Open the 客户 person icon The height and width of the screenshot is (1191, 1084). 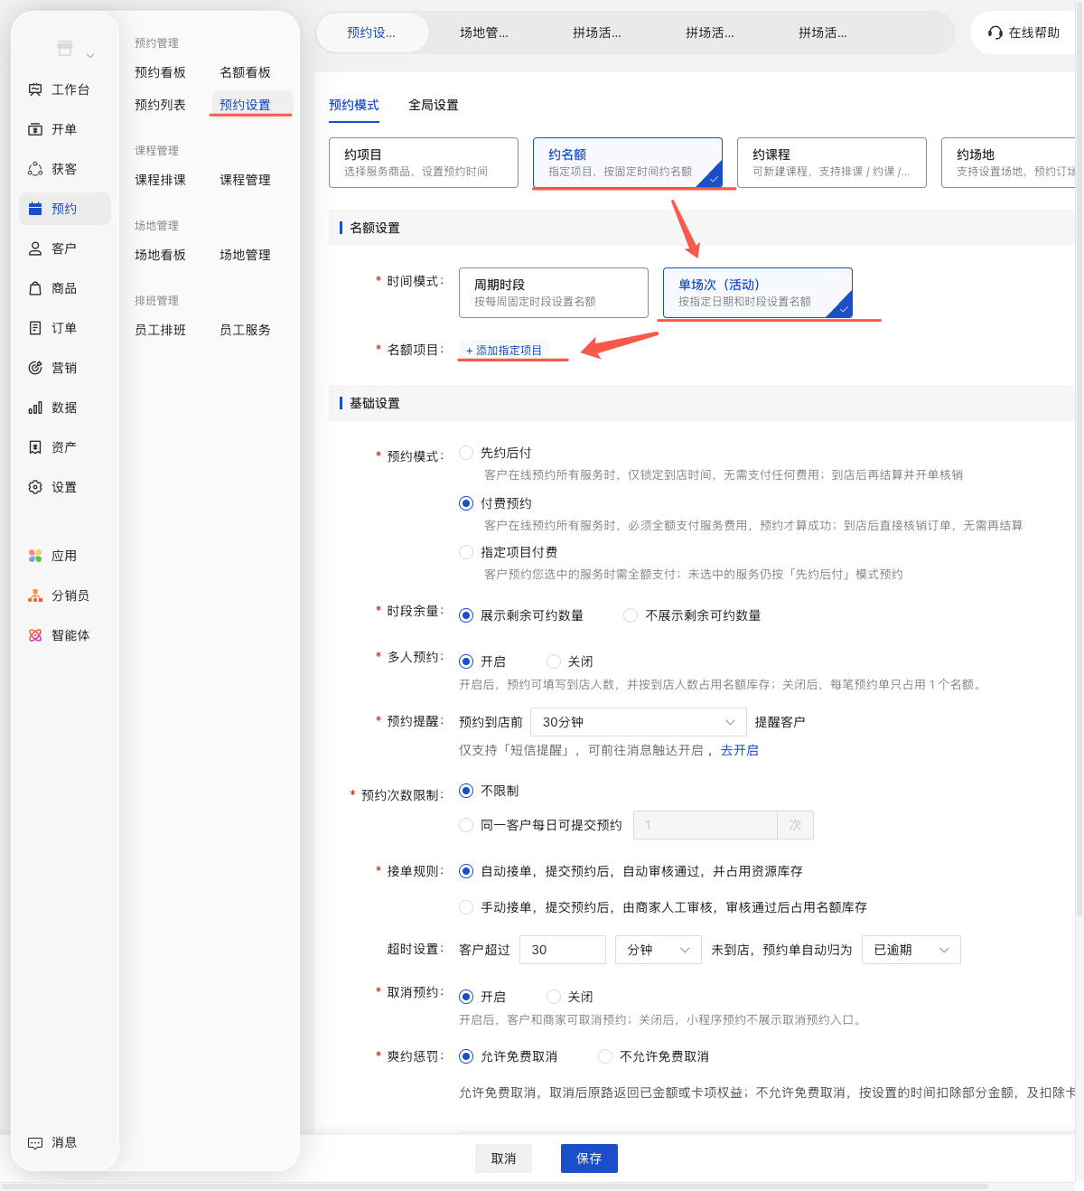[x=35, y=249]
